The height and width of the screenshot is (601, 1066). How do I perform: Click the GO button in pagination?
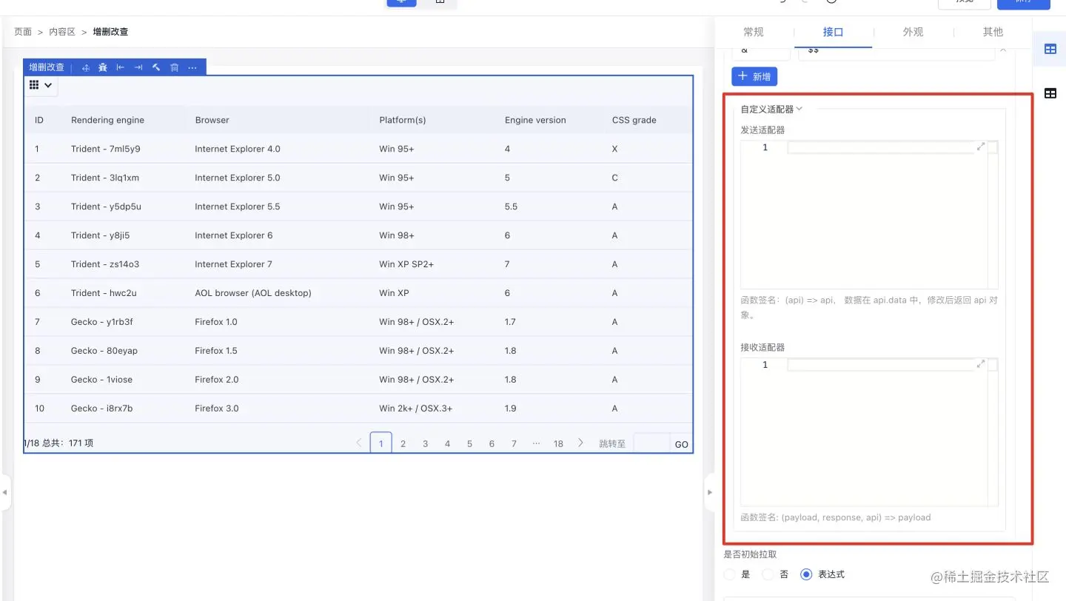coord(682,444)
